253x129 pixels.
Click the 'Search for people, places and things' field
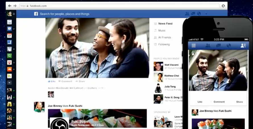point(65,14)
